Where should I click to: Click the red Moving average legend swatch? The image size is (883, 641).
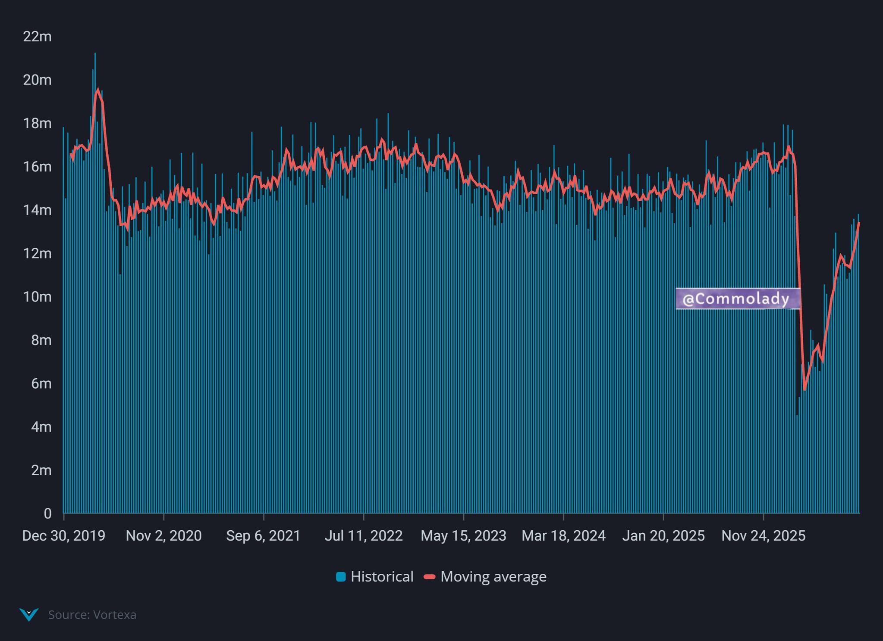[430, 577]
